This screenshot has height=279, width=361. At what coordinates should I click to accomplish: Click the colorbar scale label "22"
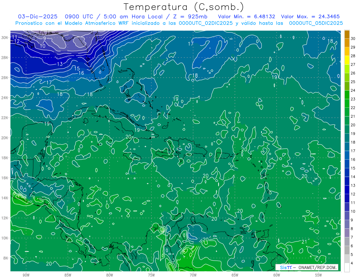click(353, 108)
